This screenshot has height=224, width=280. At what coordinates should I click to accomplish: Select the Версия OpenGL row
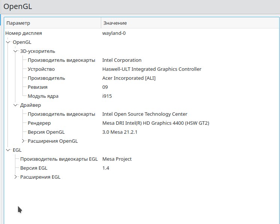pos(142,132)
